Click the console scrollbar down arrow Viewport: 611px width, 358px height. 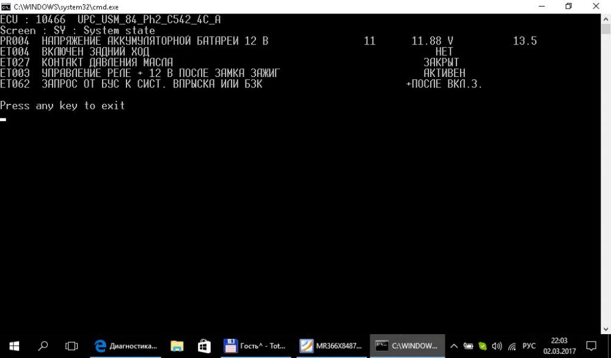point(606,329)
